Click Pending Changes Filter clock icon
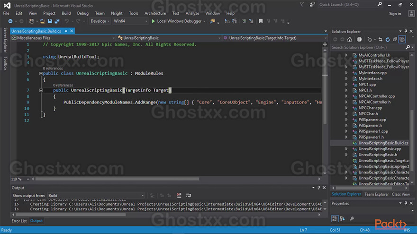417x234 pixels. 370,40
